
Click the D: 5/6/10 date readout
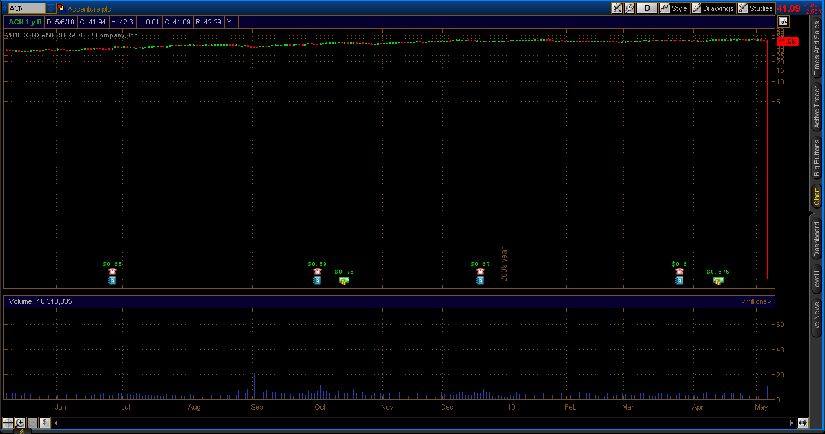tap(61, 22)
